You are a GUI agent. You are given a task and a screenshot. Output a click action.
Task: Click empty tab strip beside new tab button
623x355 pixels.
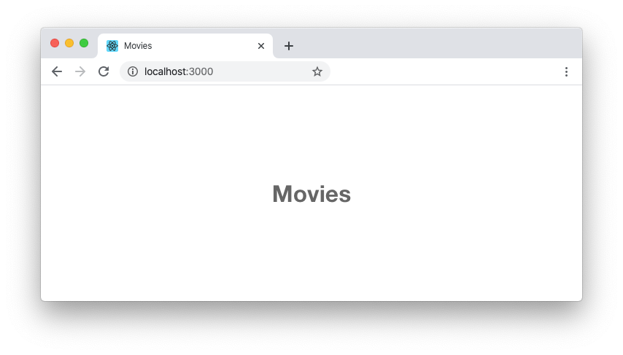pyautogui.click(x=437, y=44)
